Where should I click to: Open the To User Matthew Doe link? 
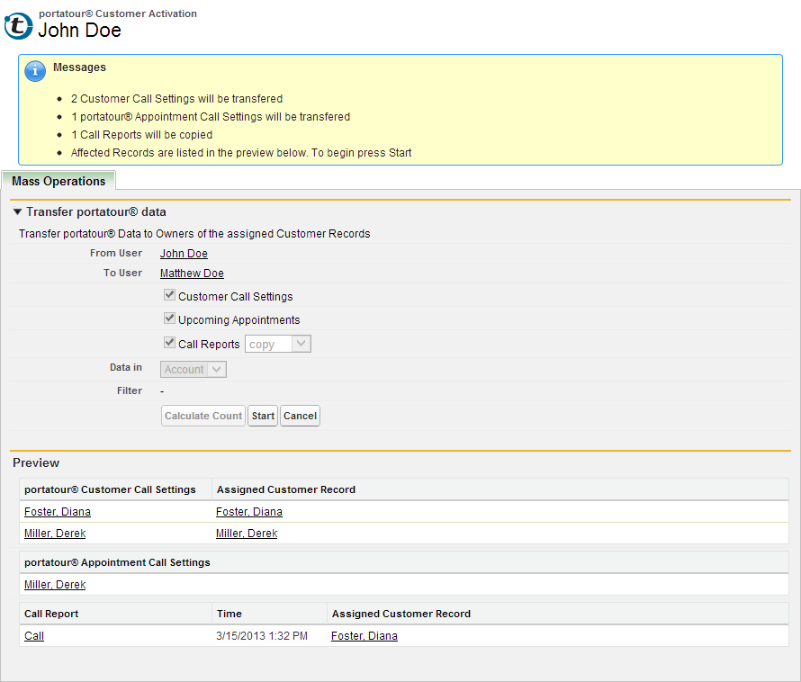[x=192, y=274]
